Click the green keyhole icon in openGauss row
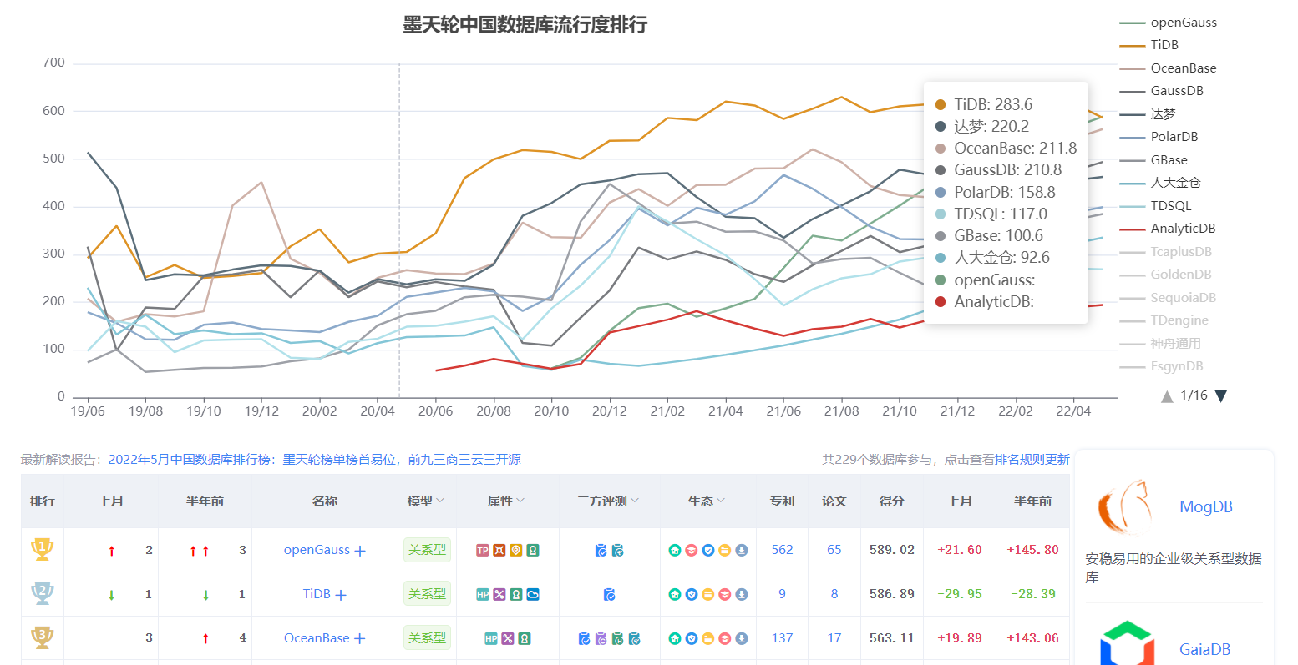Image resolution: width=1298 pixels, height=665 pixels. pyautogui.click(x=533, y=550)
